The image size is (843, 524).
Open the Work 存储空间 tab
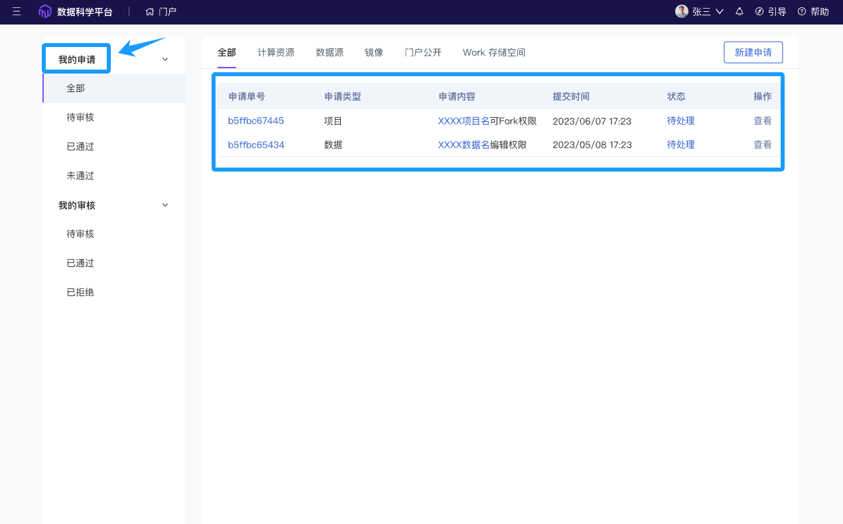click(x=494, y=52)
